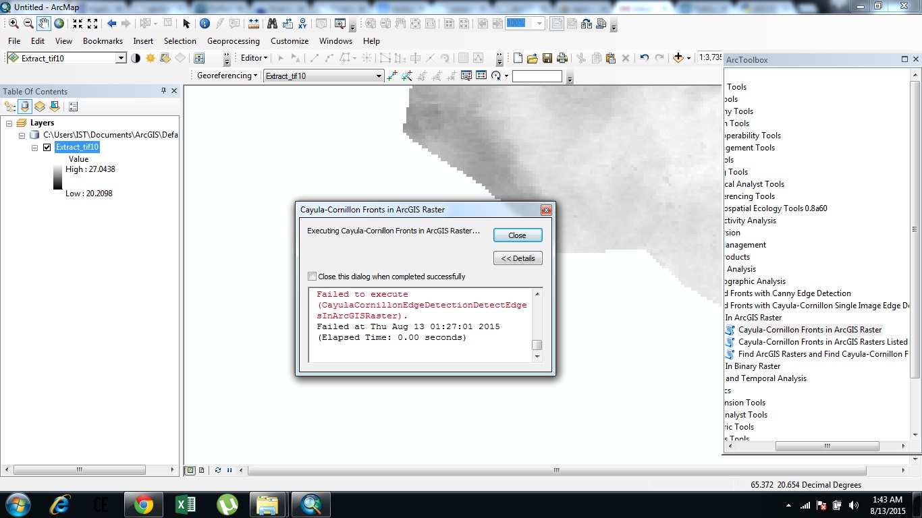Open the Editor menu dropdown
Viewport: 922px width, 518px height.
pyautogui.click(x=254, y=58)
